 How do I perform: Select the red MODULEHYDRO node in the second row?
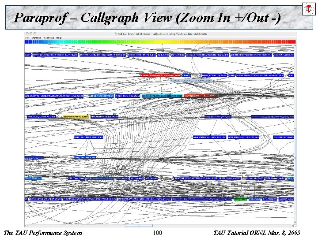[160, 75]
